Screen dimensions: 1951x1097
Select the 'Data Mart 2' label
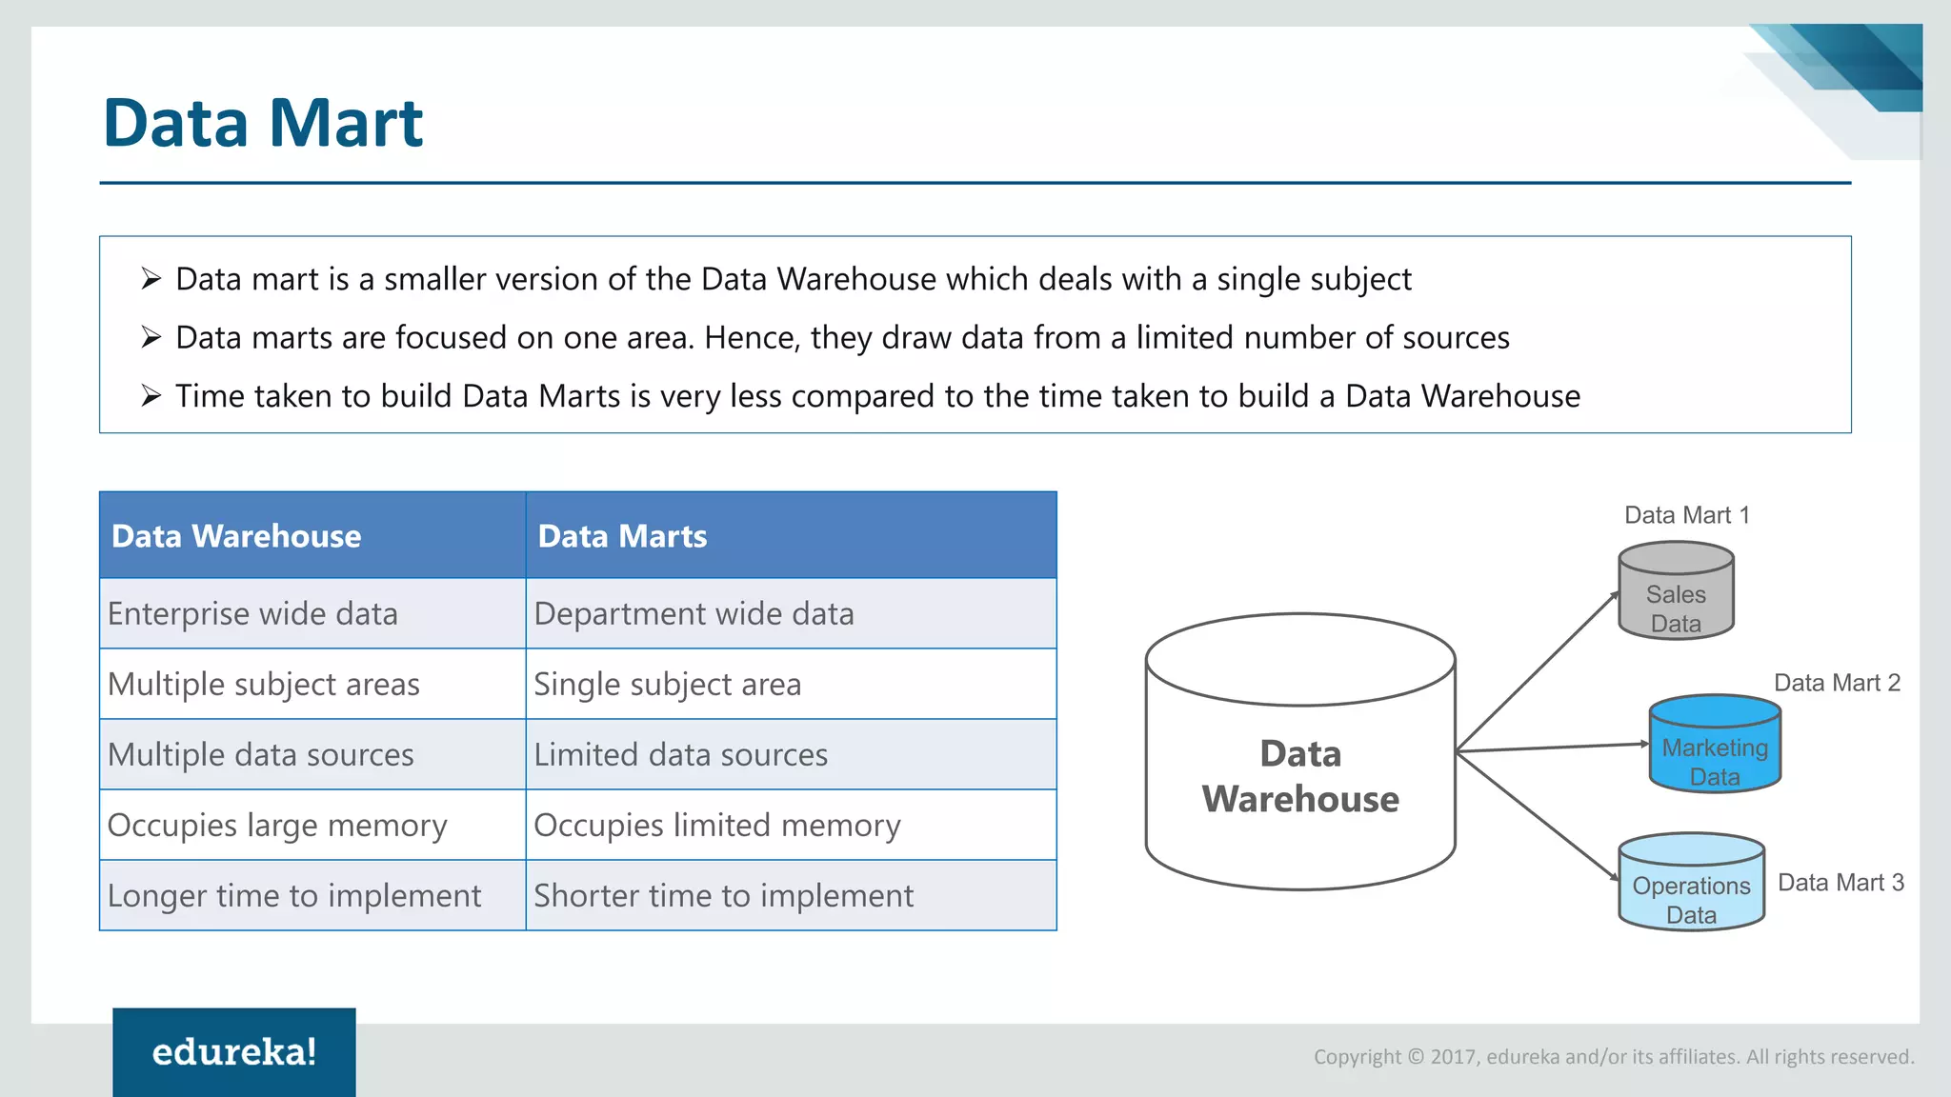tap(1837, 683)
